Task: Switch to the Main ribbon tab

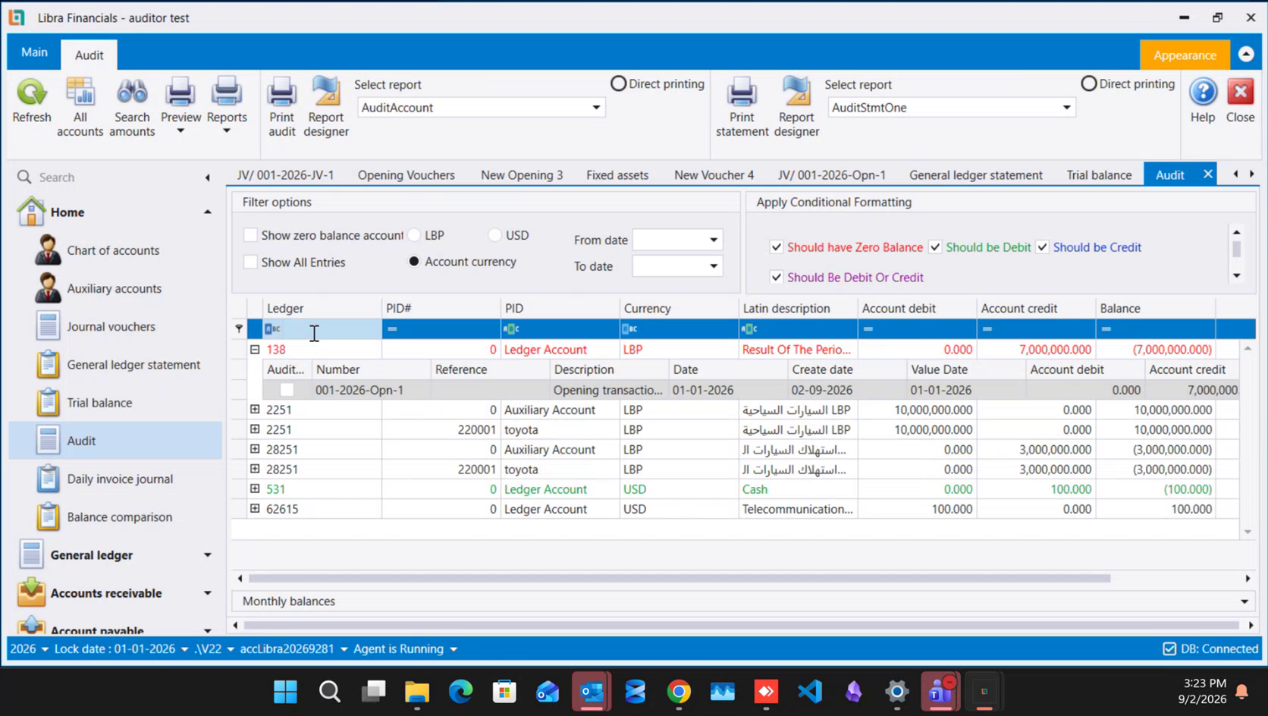Action: [34, 52]
